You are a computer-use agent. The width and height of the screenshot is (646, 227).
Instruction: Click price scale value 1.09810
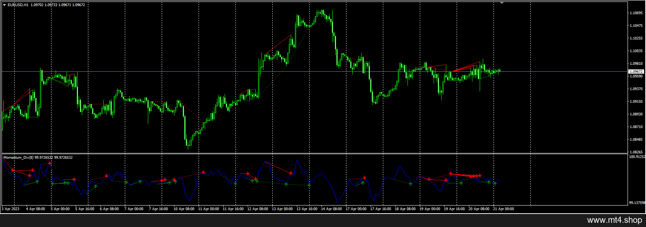point(636,64)
